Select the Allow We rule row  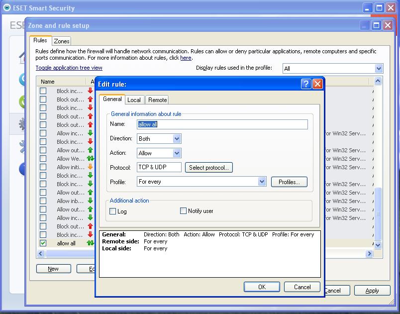[x=66, y=158]
